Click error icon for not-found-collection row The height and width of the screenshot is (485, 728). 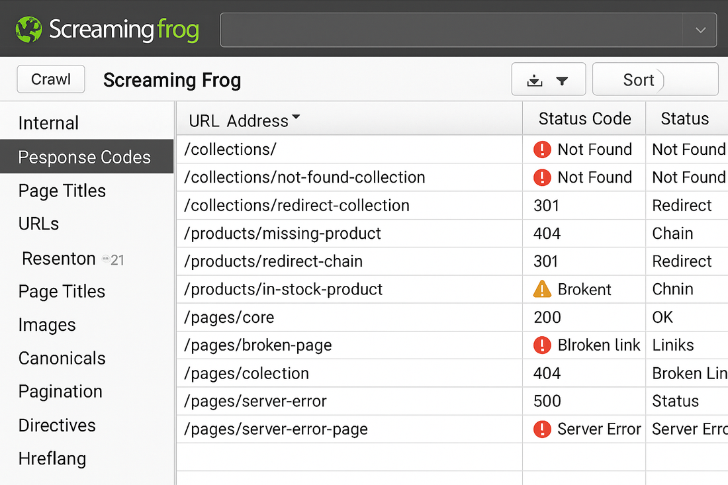pos(542,177)
